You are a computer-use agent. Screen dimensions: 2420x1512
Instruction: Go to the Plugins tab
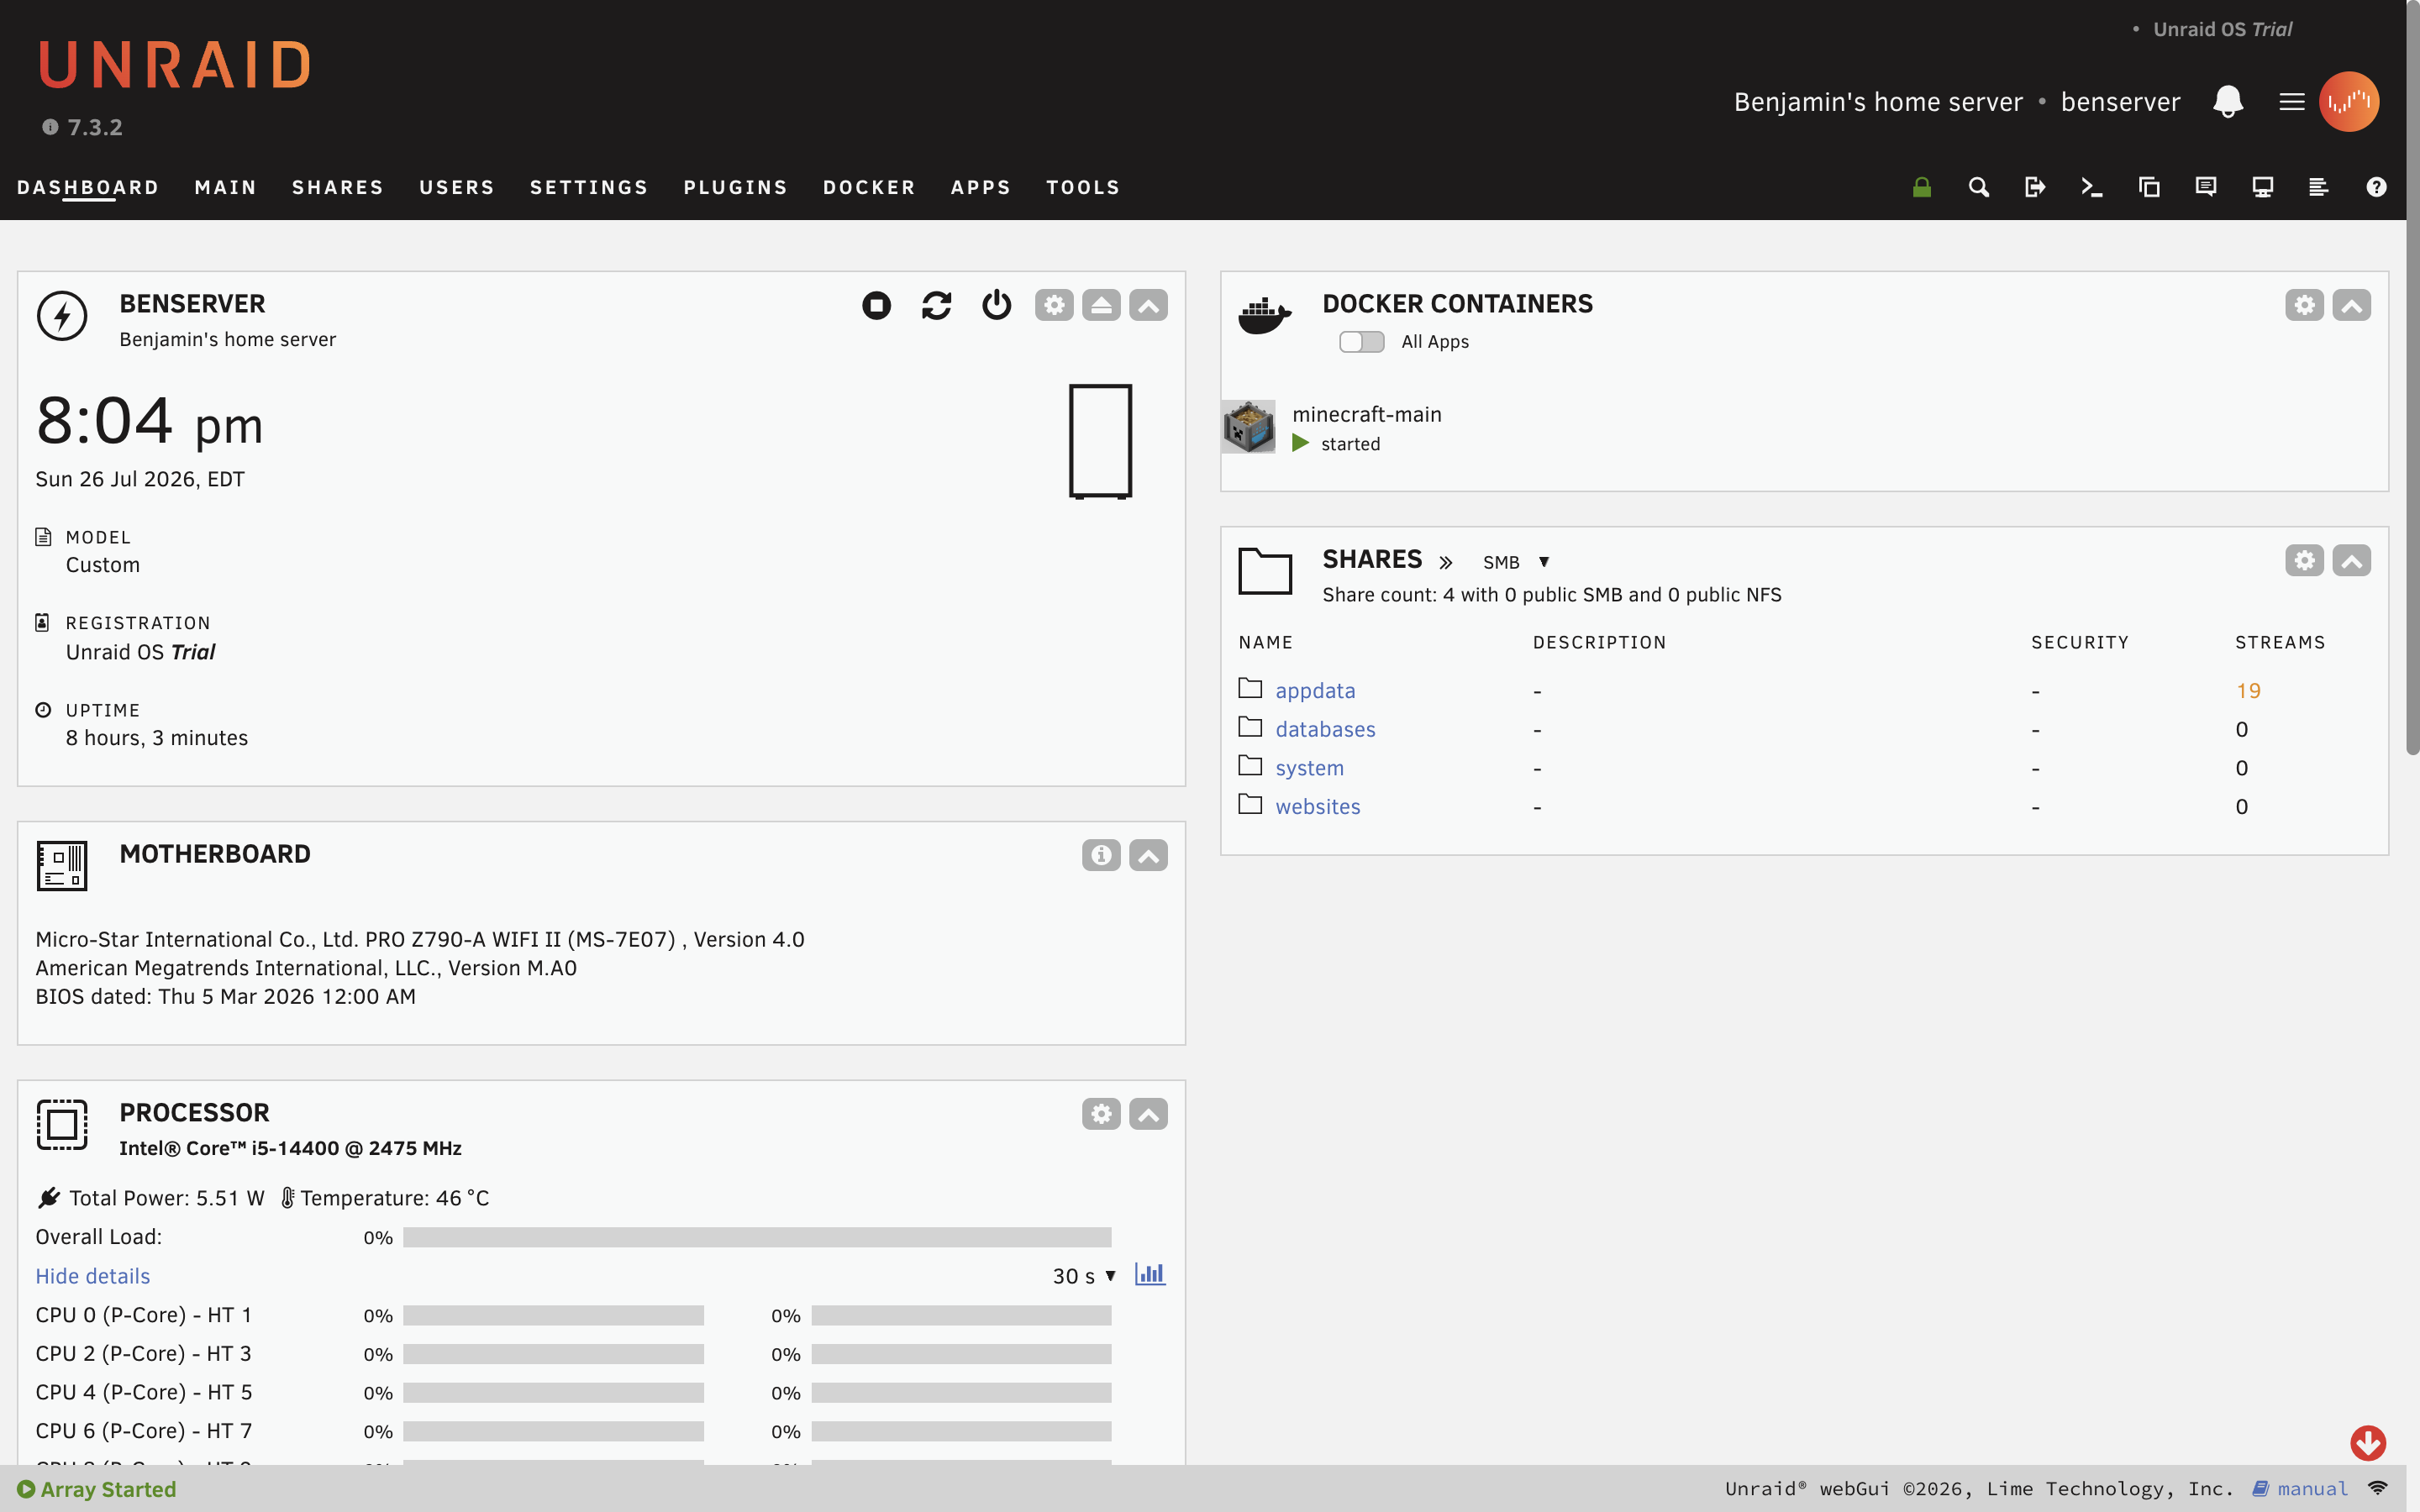[x=736, y=188]
